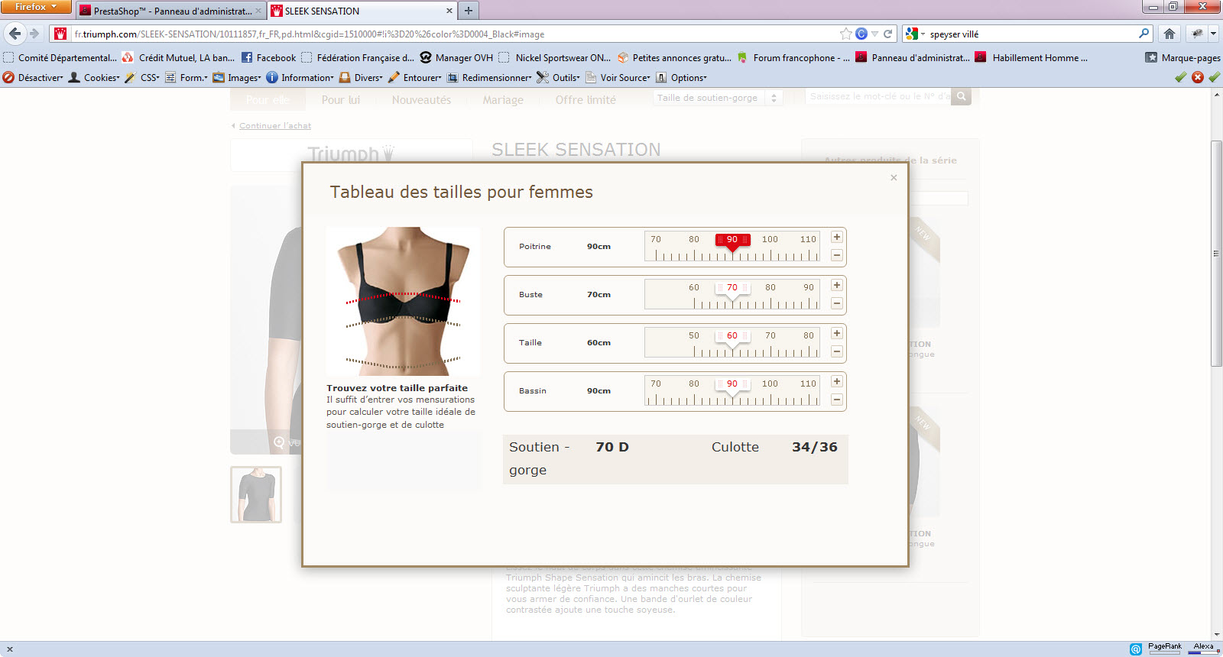Screen dimensions: 1223x657
Task: Close the SLEEK SENSATION tab
Action: click(449, 11)
